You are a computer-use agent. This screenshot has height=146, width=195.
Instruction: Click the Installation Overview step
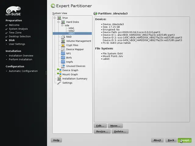point(21,56)
